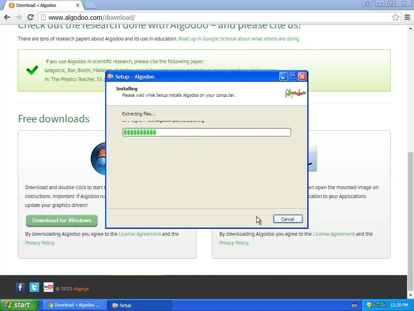414x311 pixels.
Task: Click the page vertical scrollbar thumb
Action: tap(411, 221)
